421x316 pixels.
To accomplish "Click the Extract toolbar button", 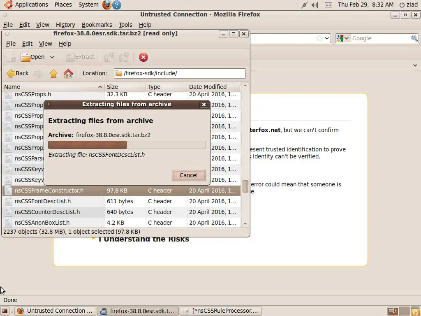I will [x=80, y=57].
